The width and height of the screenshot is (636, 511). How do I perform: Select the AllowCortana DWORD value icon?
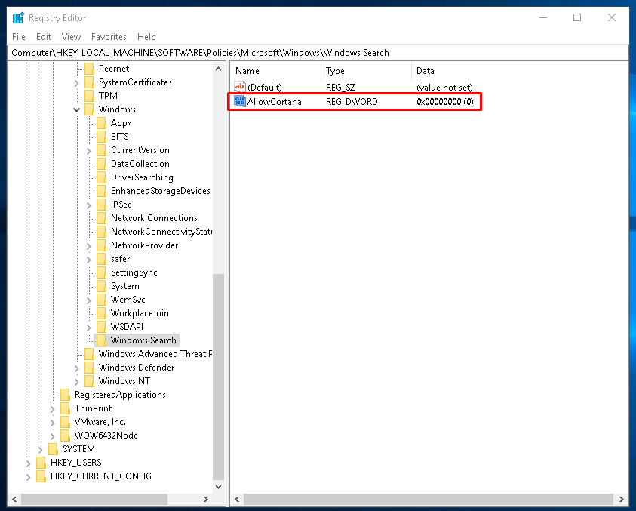click(x=240, y=101)
